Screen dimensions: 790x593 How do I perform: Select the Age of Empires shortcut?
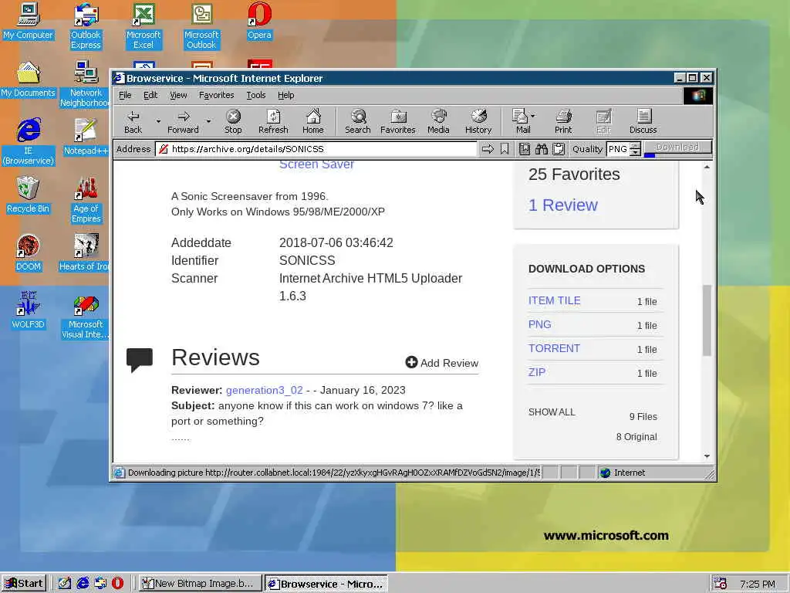[86, 200]
